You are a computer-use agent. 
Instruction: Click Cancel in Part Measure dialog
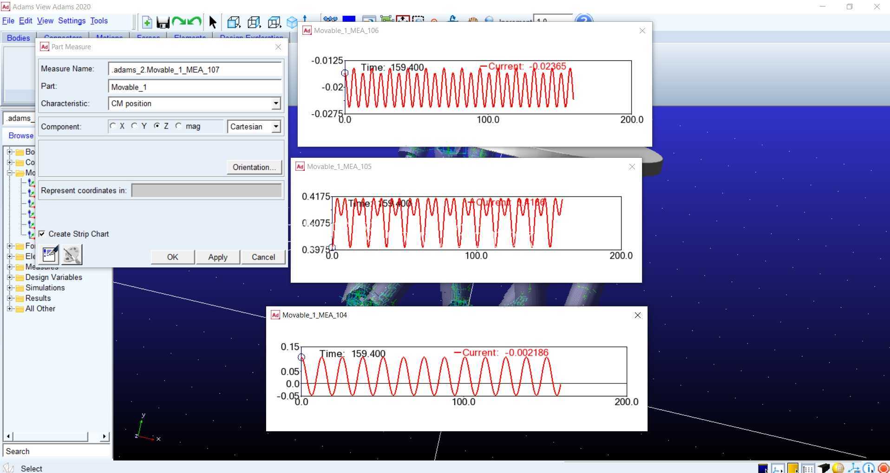(x=263, y=257)
